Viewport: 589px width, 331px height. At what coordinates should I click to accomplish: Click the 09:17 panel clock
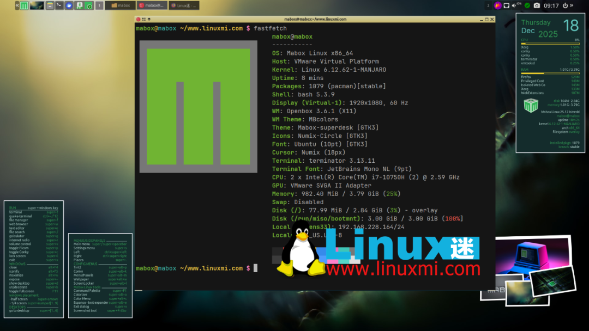click(x=551, y=5)
